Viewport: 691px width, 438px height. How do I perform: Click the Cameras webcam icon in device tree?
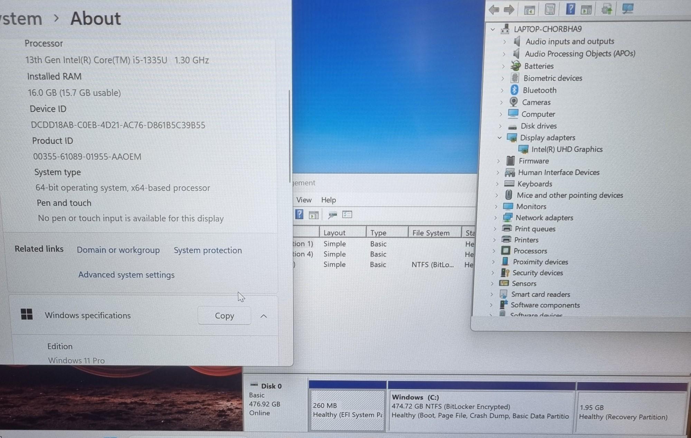[x=513, y=102]
